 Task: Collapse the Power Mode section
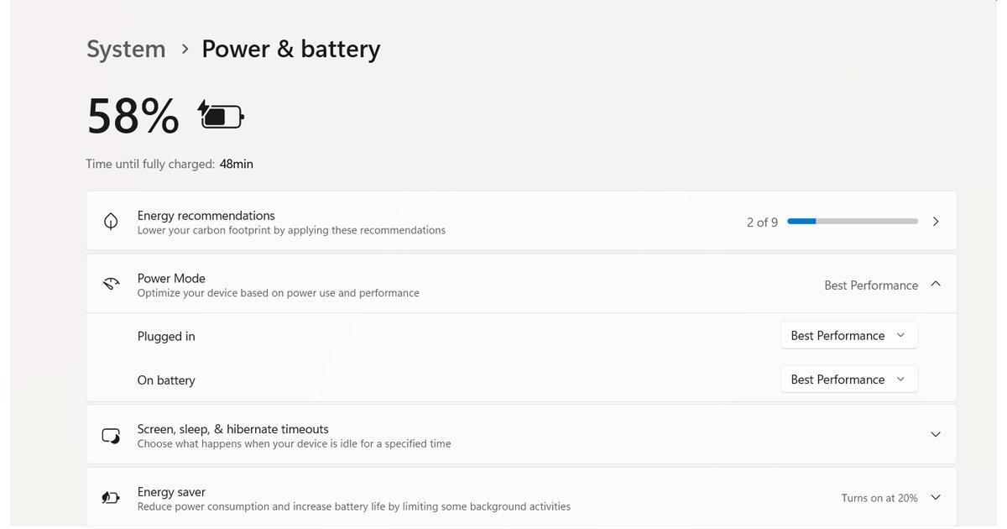click(936, 284)
